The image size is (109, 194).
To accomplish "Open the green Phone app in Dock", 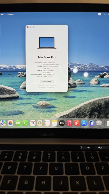I will 25,123.
